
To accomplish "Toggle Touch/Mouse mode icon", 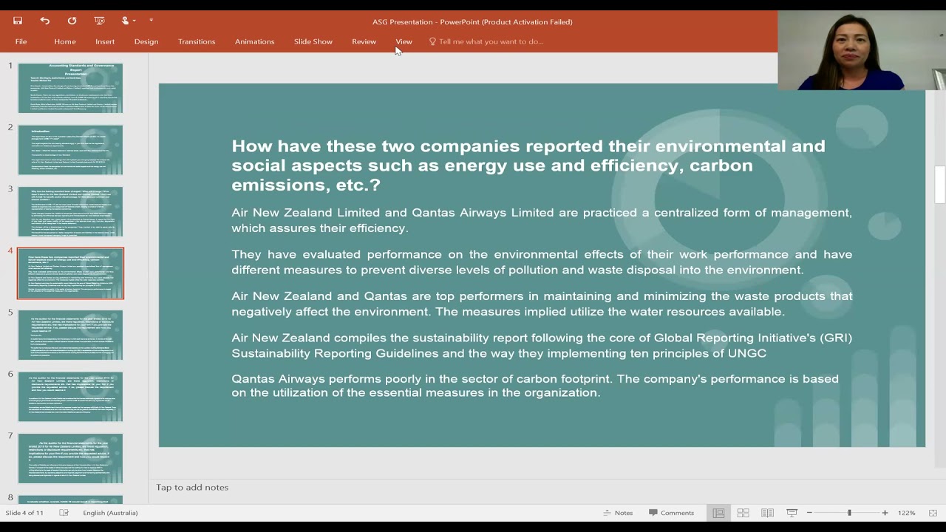I will (127, 21).
